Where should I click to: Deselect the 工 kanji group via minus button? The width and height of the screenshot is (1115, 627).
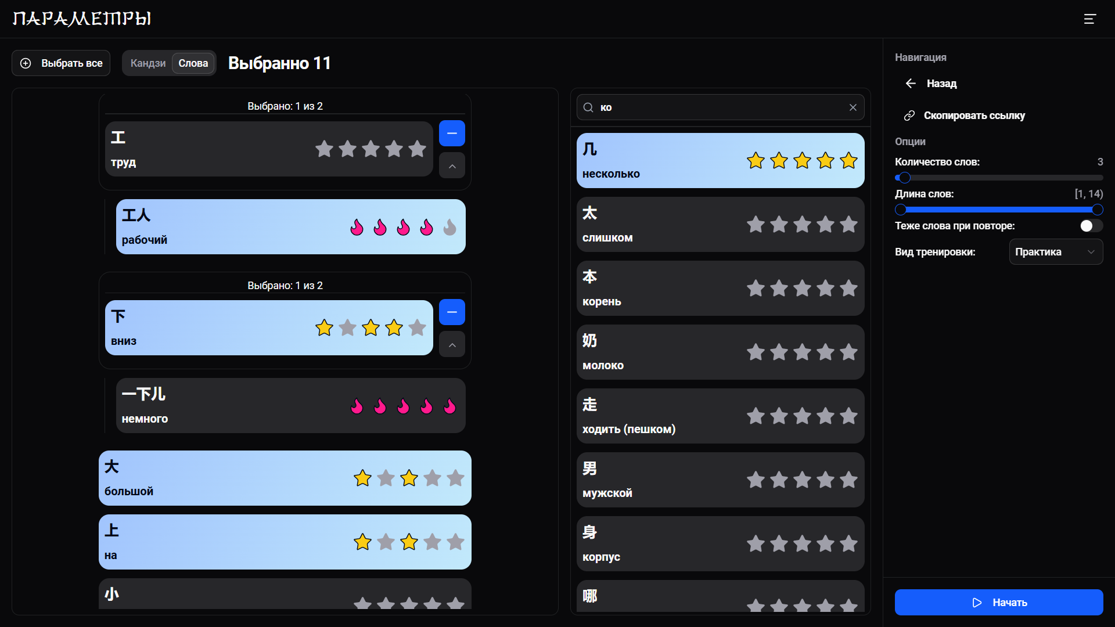point(452,134)
